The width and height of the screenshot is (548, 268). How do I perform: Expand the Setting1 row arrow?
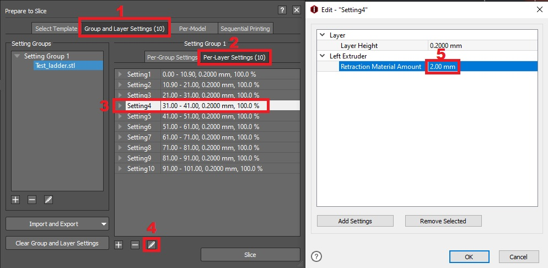pyautogui.click(x=121, y=74)
